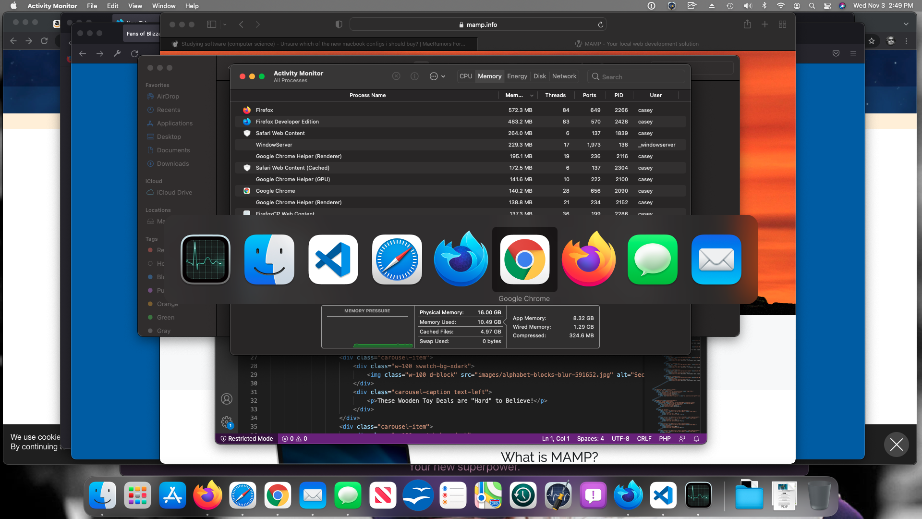
Task: Click the VS Code notifications bell icon
Action: pyautogui.click(x=696, y=439)
